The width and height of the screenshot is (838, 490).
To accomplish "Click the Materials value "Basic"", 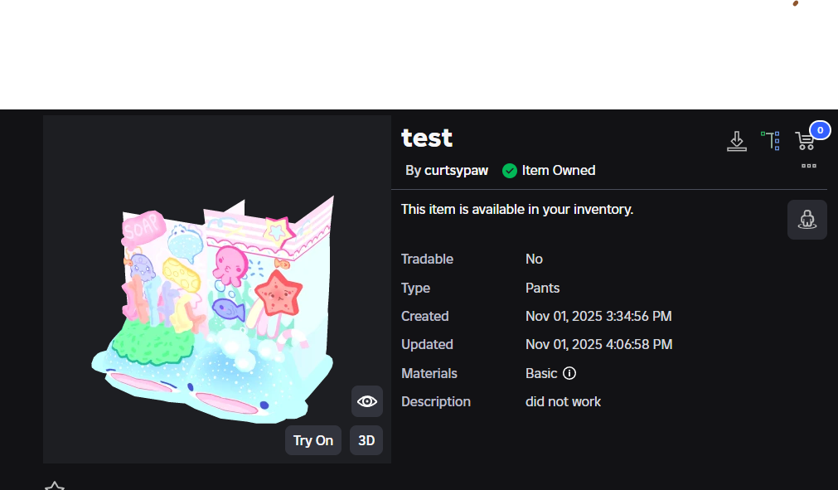I will click(541, 374).
